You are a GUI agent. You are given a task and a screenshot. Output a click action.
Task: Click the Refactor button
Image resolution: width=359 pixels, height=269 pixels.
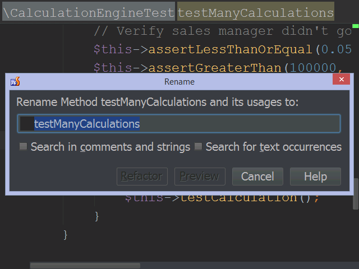[x=142, y=177]
